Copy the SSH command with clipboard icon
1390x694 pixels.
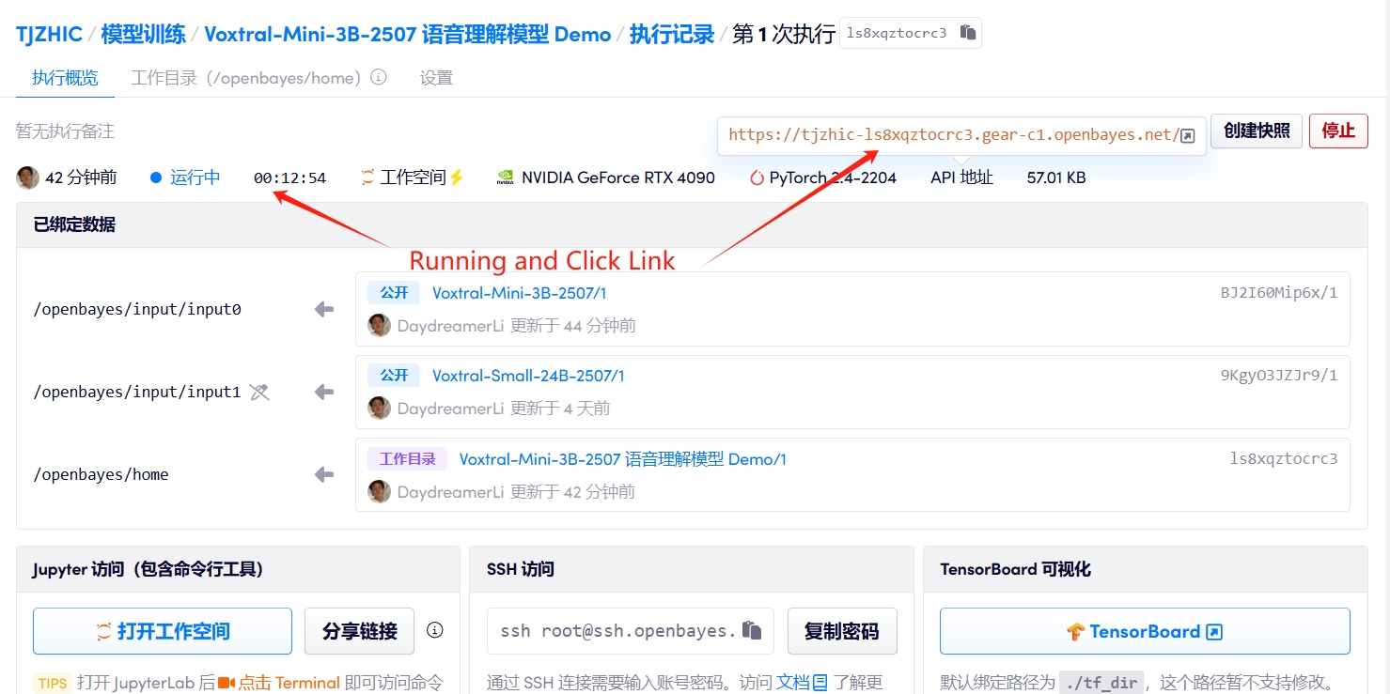click(751, 630)
